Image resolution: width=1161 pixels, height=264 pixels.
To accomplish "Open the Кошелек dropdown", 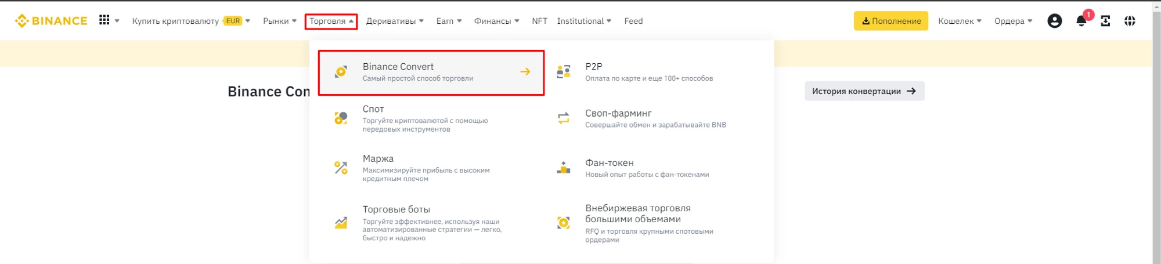I will 960,21.
